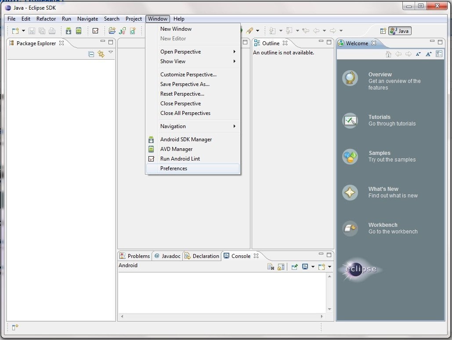Expand the Display Selected Console dropdown arrow
Screen dimensions: 452x340
click(313, 267)
